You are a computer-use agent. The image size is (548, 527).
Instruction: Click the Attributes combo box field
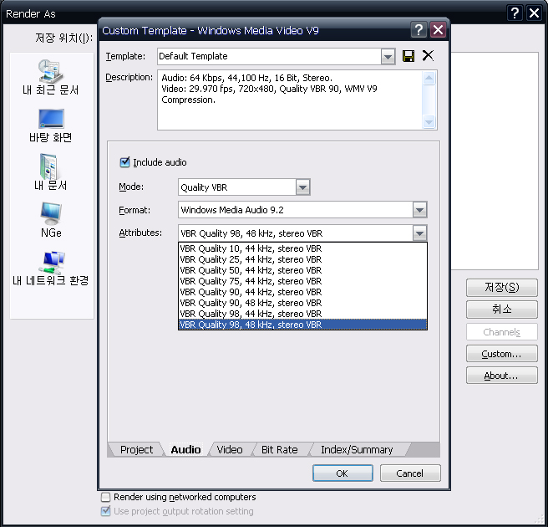click(x=302, y=233)
